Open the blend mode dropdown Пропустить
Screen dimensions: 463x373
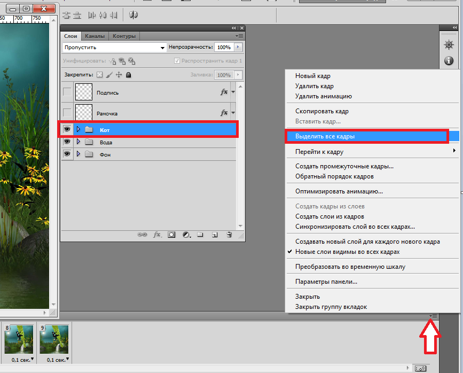tap(114, 48)
